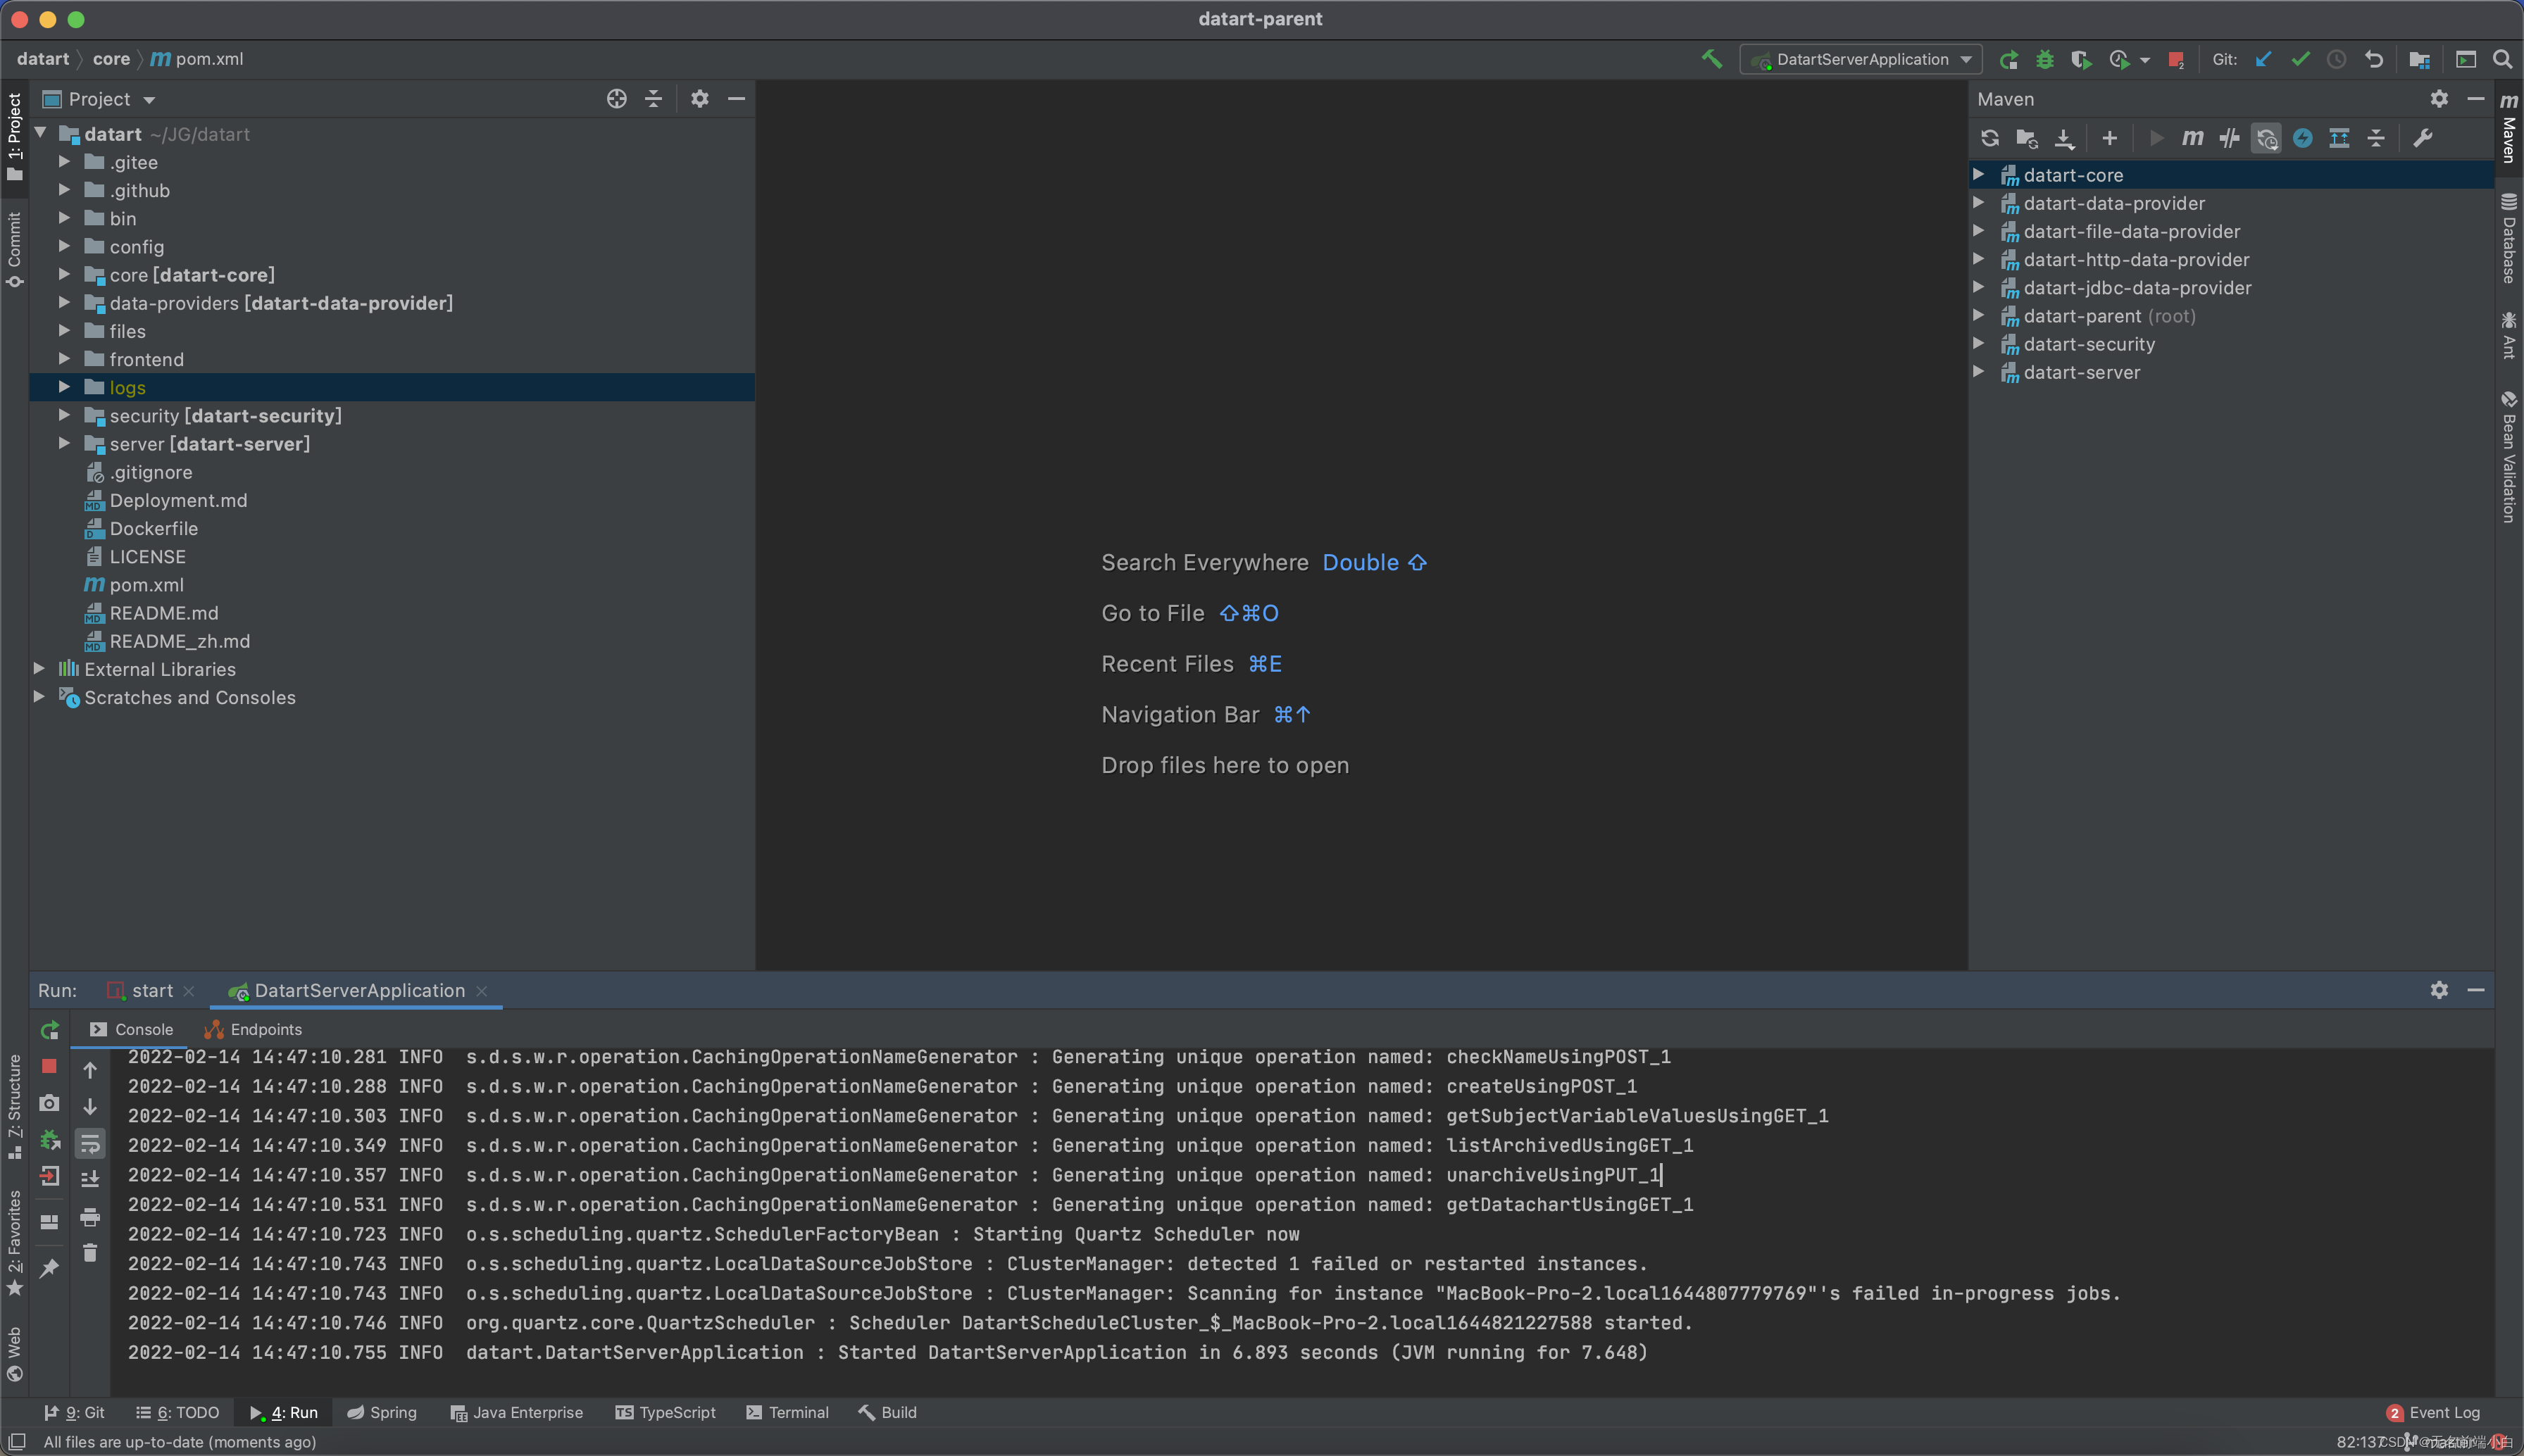Expand datart-server module in Maven panel
This screenshot has height=1456, width=2524.
(1978, 372)
